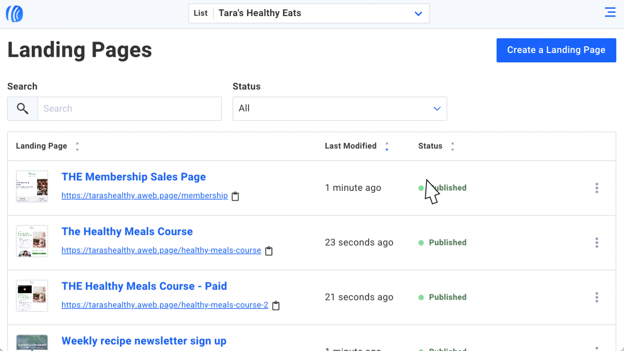Open the hamburger navigation menu
Viewport: 624px width, 351px height.
pos(610,11)
